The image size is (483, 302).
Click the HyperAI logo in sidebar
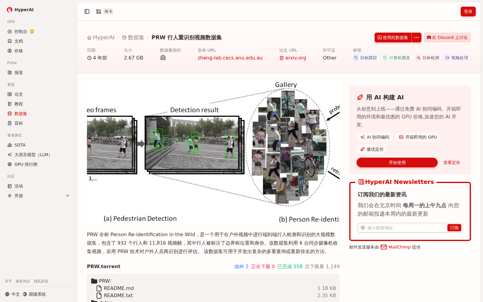click(x=20, y=10)
